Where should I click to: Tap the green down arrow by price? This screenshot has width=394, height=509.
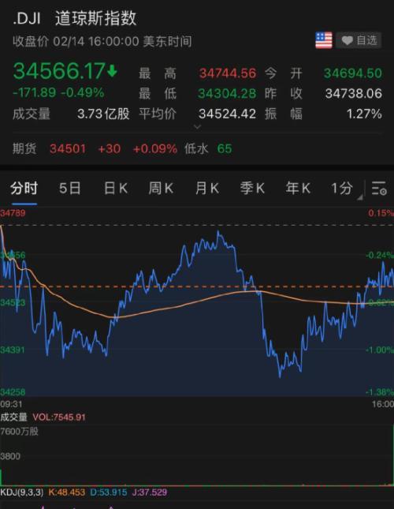tap(112, 70)
